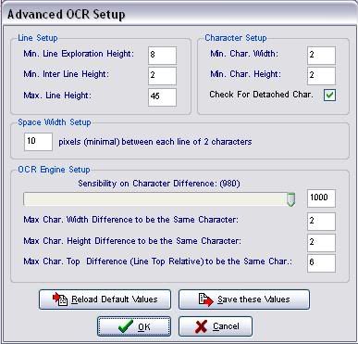This screenshot has width=358, height=344.
Task: Click the Reload Default Values document icon
Action: click(x=60, y=299)
